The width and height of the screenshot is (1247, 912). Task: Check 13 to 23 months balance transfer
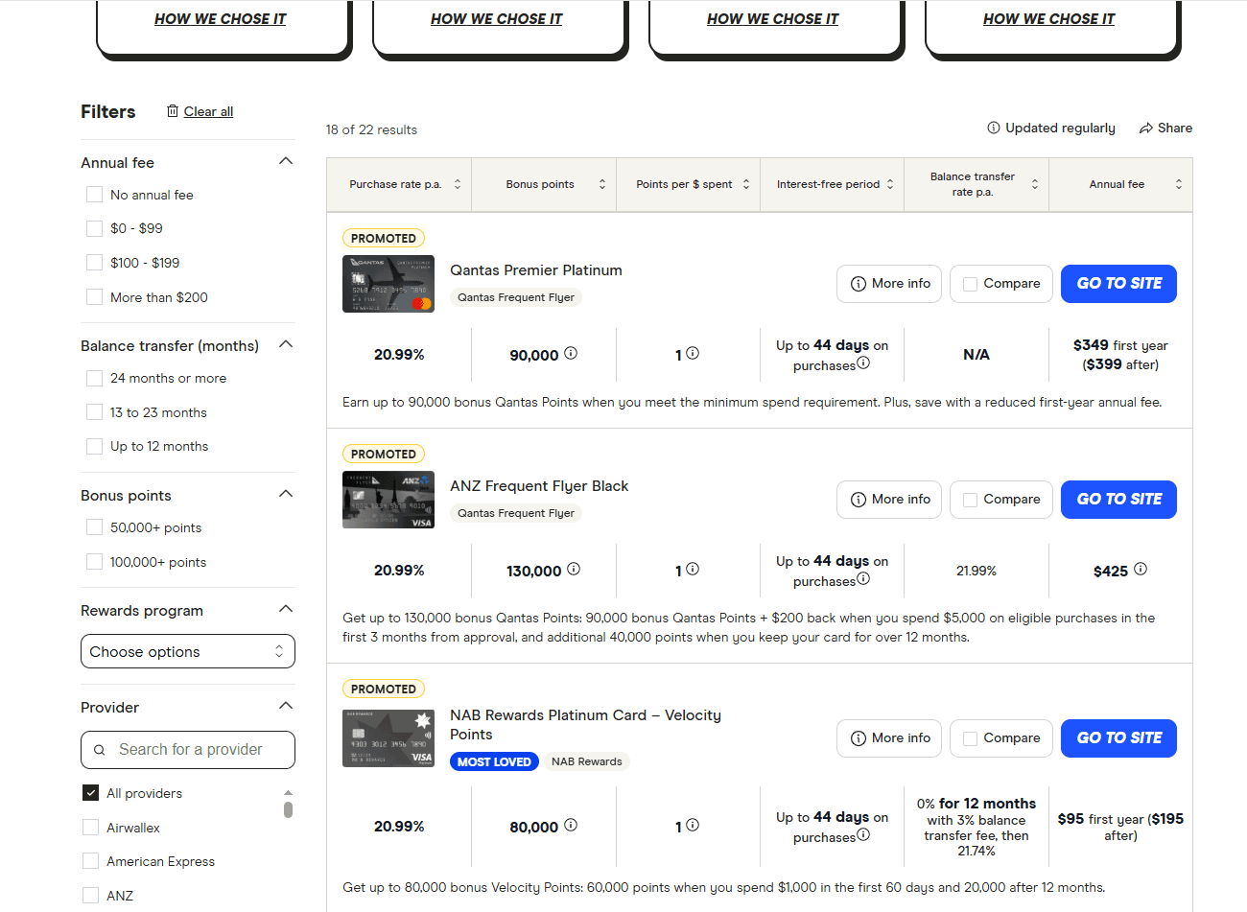(94, 412)
